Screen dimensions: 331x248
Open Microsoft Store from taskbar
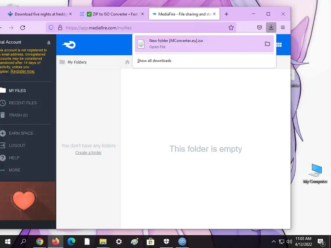click(x=151, y=242)
